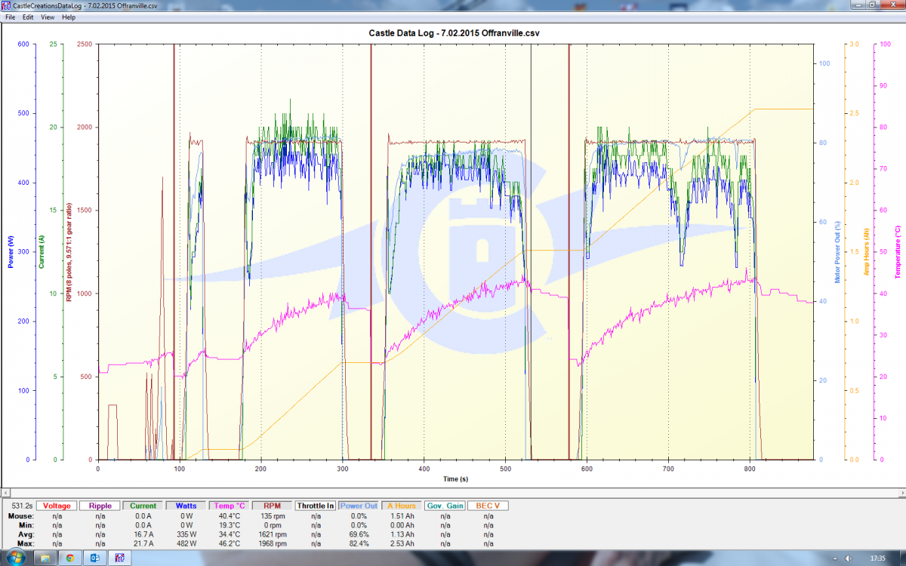Click the Amp Hours (Ah) axis label
This screenshot has width=906, height=566.
click(866, 252)
